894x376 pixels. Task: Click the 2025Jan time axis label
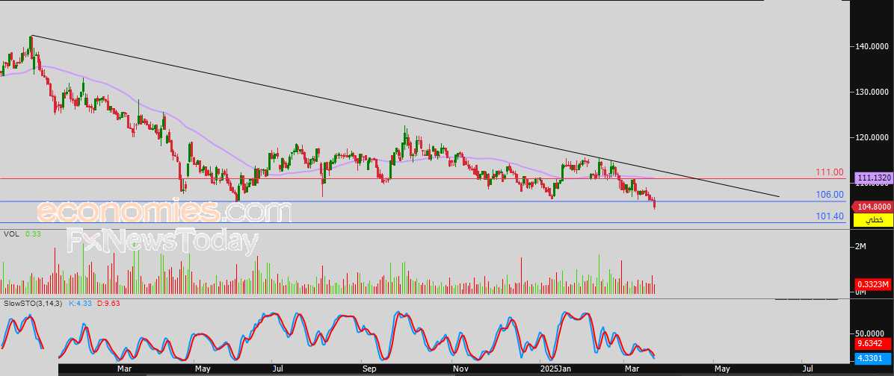coord(556,369)
